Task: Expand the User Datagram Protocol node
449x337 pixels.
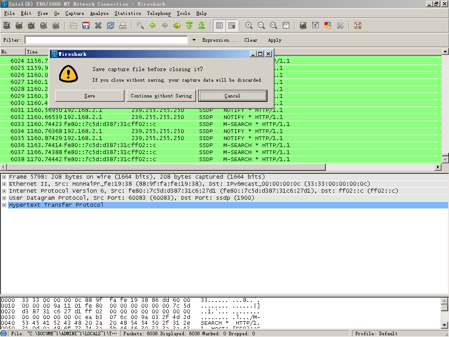Action: pyautogui.click(x=4, y=198)
